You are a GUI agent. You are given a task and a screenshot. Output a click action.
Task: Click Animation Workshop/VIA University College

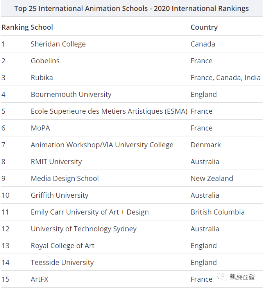point(102,145)
